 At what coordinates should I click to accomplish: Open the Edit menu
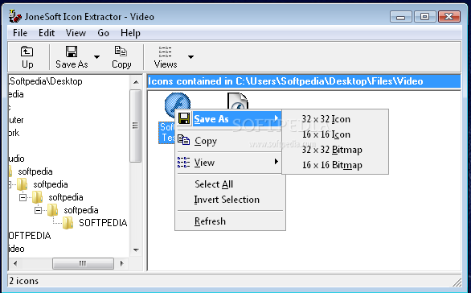47,33
